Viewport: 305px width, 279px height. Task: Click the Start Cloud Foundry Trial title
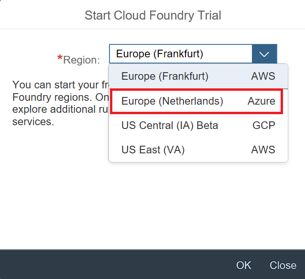(152, 15)
